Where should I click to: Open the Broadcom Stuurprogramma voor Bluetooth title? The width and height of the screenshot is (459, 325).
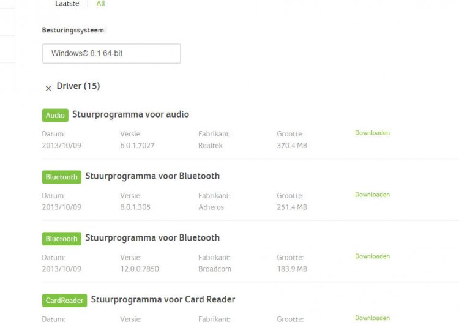click(x=152, y=238)
